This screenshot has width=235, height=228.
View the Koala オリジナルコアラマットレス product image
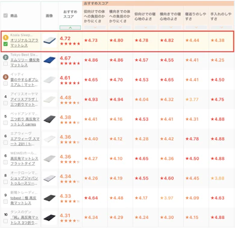[x=49, y=41]
